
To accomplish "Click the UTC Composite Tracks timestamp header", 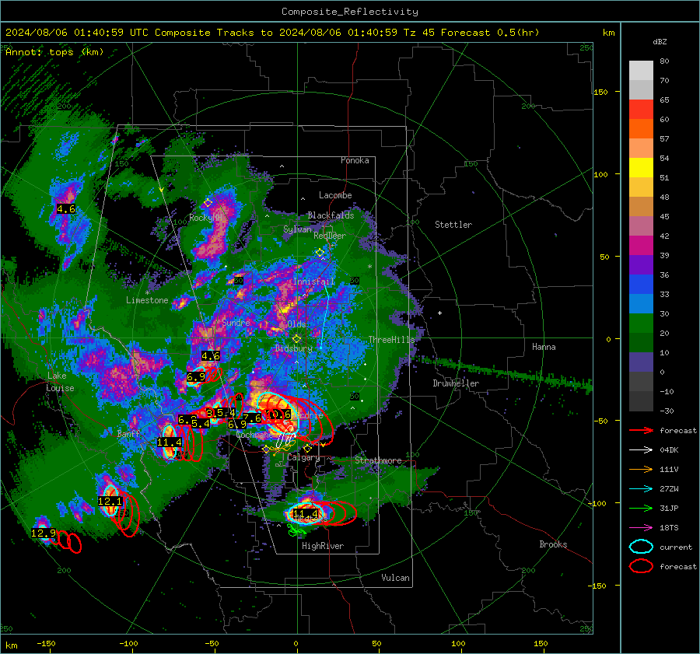I will click(x=272, y=33).
